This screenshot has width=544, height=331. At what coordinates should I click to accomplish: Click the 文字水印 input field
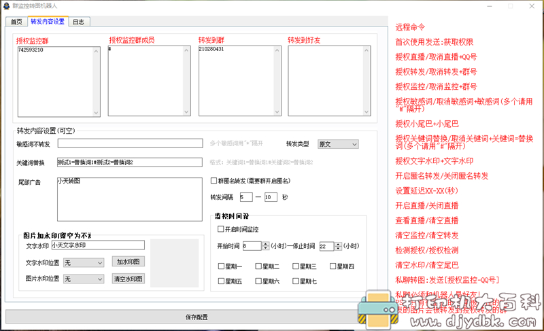[98, 245]
